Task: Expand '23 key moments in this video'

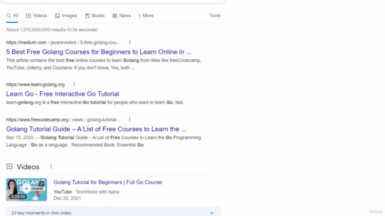Action: [x=113, y=212]
